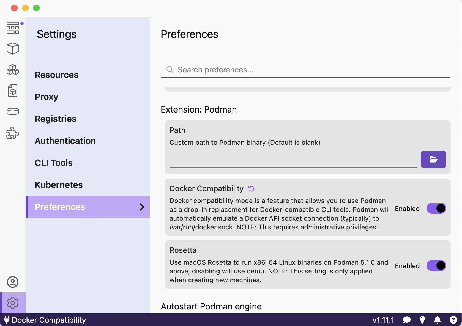Click the Preferences page heading
The image size is (462, 326).
pos(189,34)
